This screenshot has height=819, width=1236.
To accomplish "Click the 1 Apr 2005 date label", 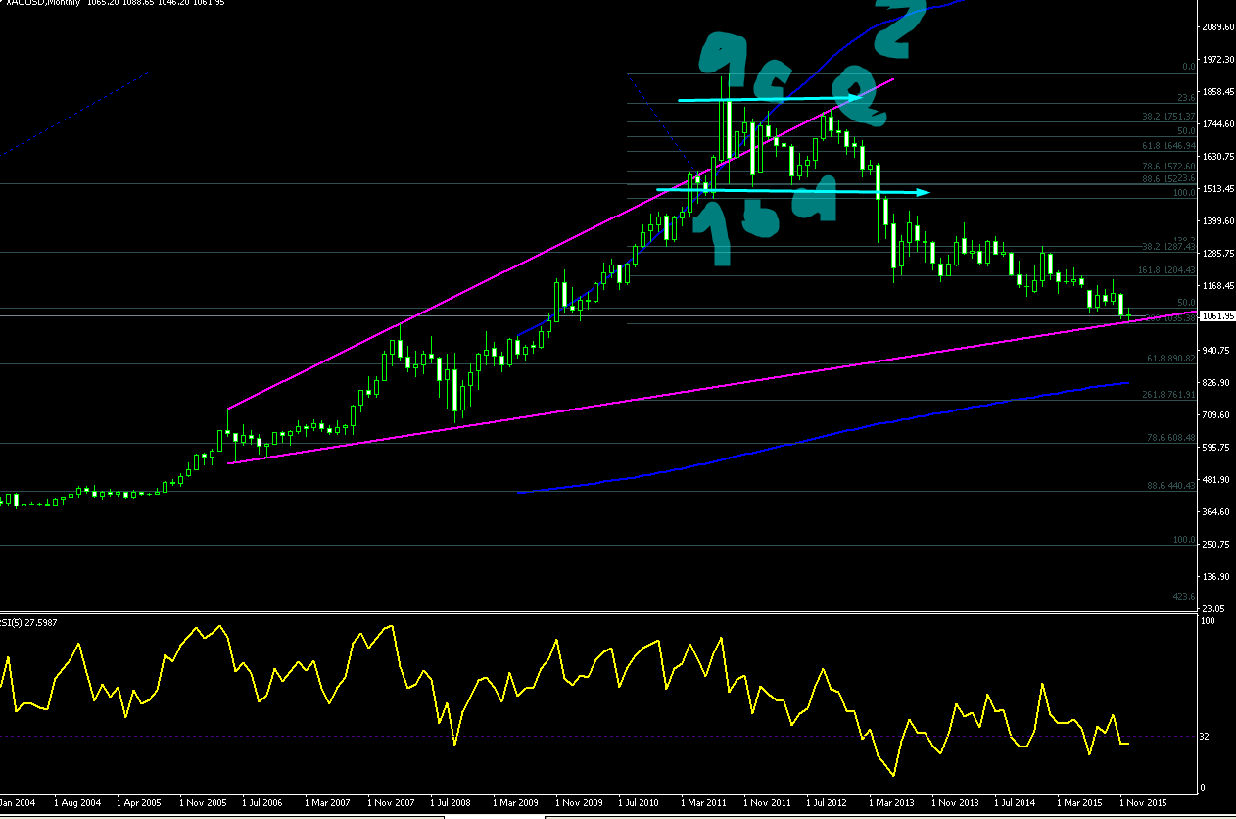I will point(141,802).
